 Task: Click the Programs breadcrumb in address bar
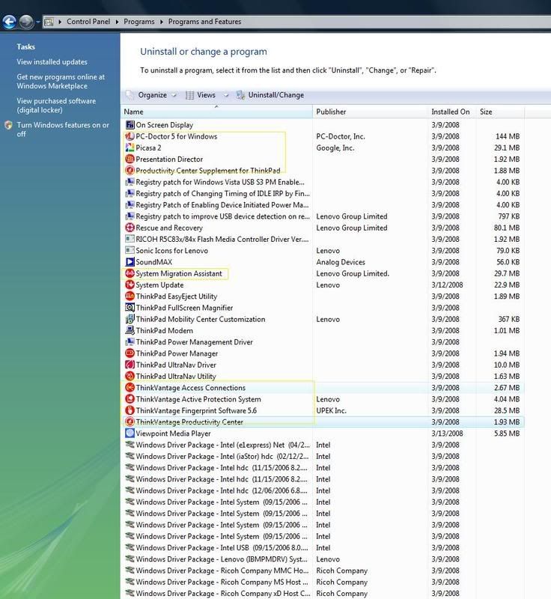point(139,22)
